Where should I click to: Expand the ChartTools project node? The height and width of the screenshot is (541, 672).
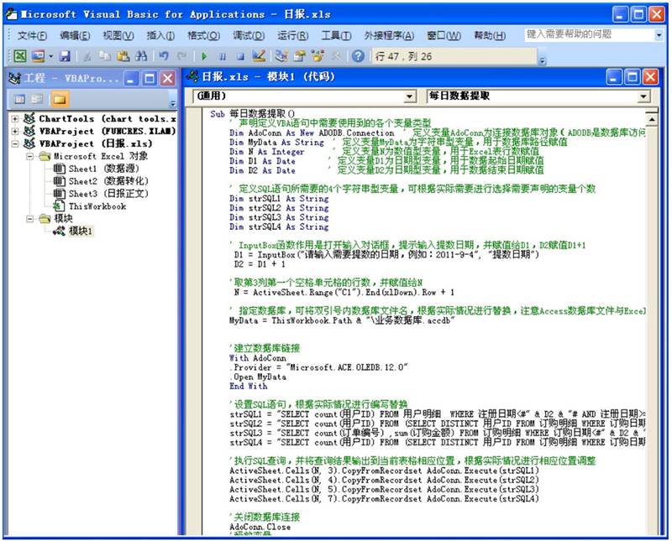pyautogui.click(x=15, y=119)
